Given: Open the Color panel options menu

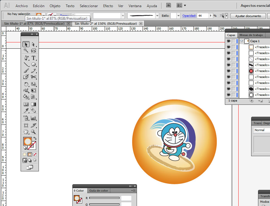Looking at the screenshot, I should (x=133, y=190).
